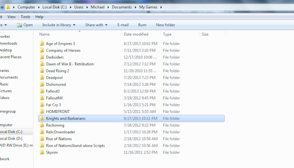Open the Help menu
294x168 pixels.
pos(39,17)
